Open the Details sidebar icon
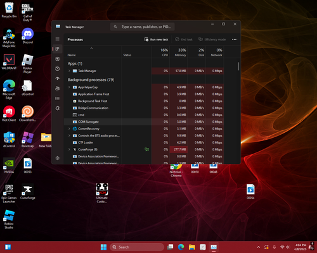The width and height of the screenshot is (317, 253). [x=57, y=98]
